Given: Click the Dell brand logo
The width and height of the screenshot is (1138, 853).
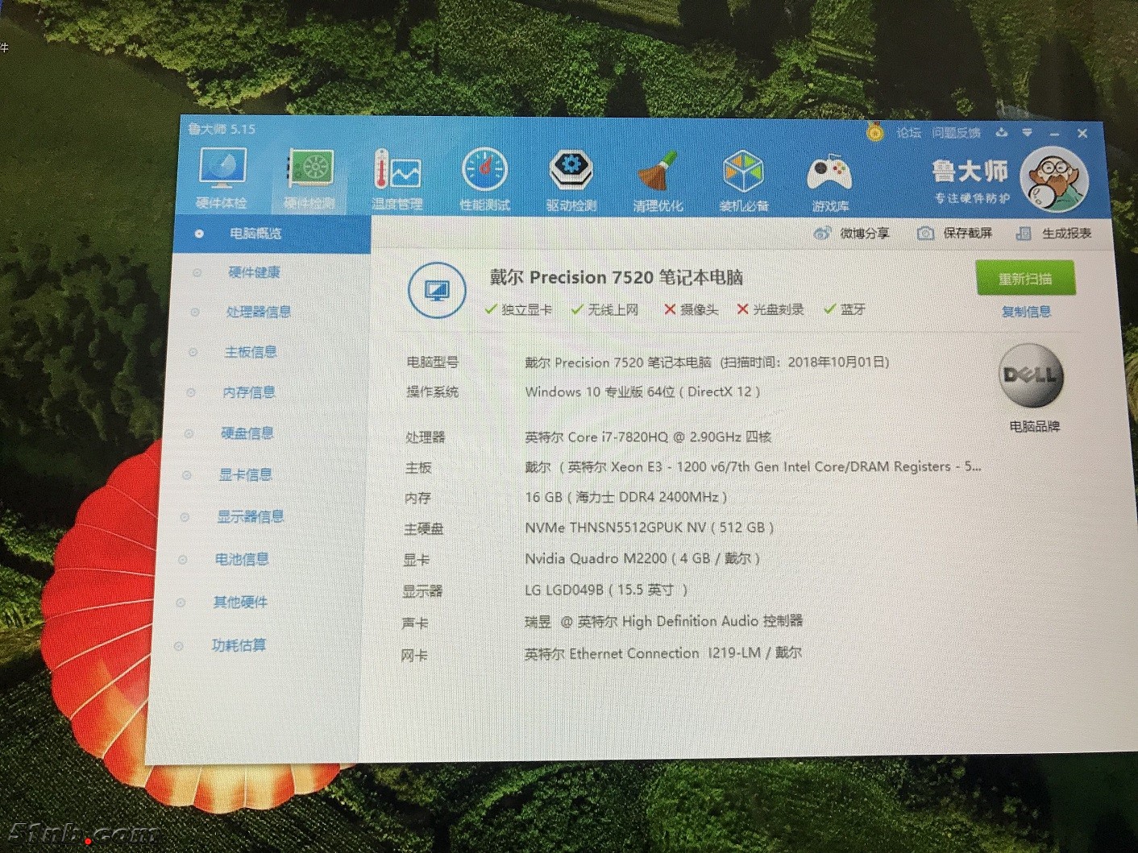Looking at the screenshot, I should click(x=1032, y=375).
